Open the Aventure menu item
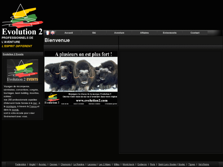Viewport: 223px width, 167px height. [119, 33]
